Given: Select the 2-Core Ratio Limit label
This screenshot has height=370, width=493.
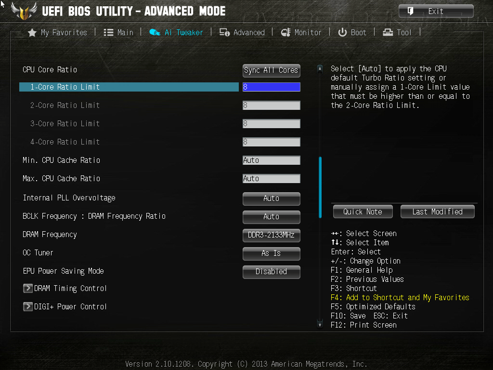Looking at the screenshot, I should click(65, 106).
